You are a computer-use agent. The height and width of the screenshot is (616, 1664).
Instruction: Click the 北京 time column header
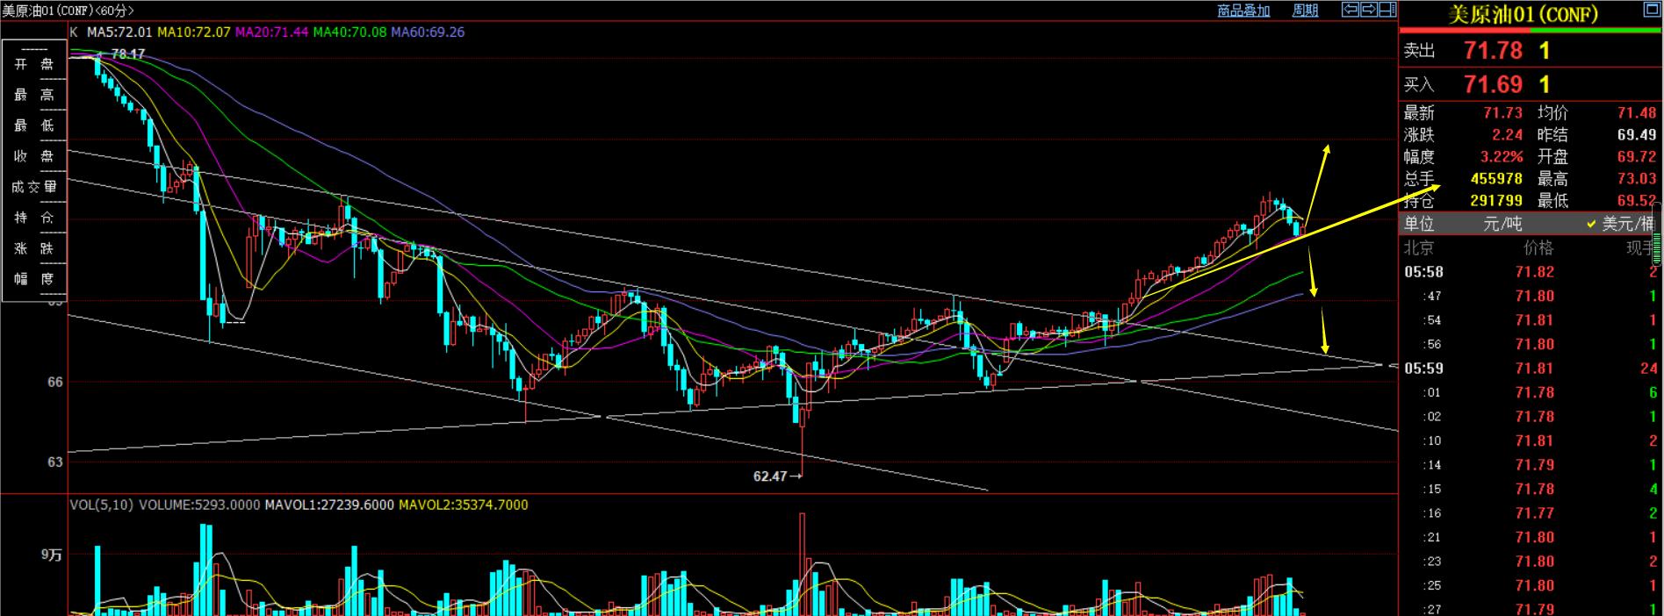tap(1419, 247)
